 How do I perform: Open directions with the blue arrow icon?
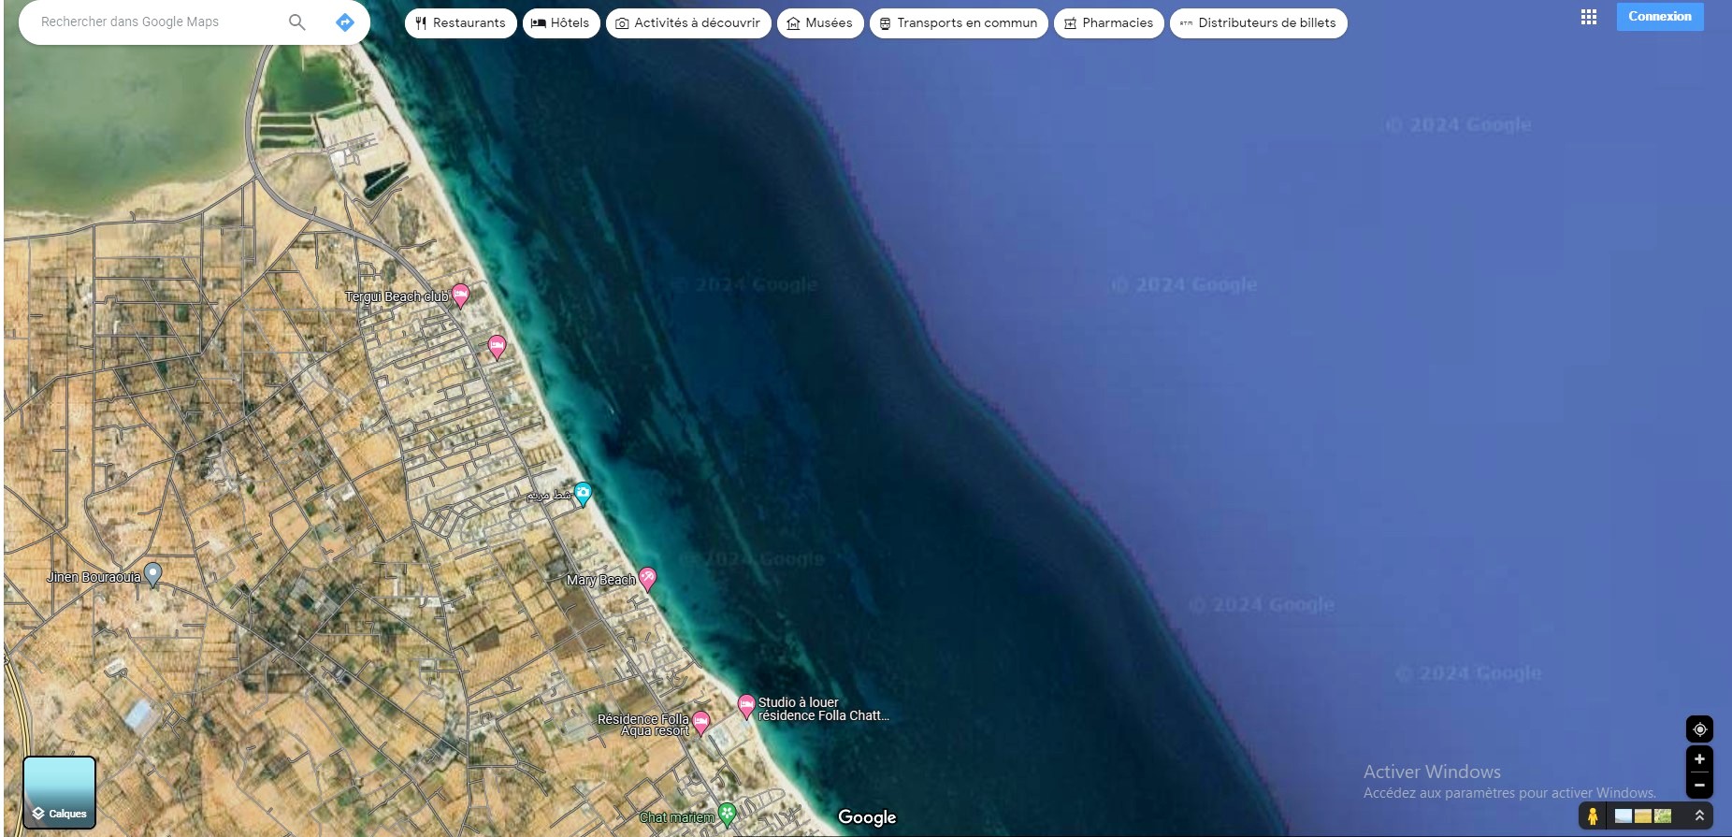click(345, 22)
